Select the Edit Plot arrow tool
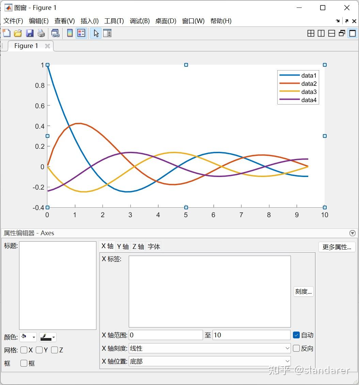This screenshot has width=359, height=385. pos(95,33)
